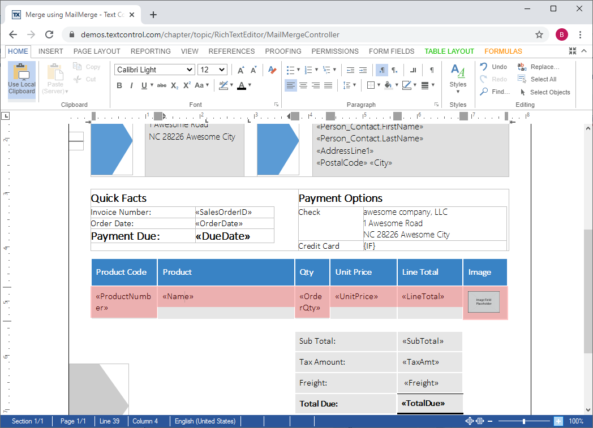Increase paragraph indent

363,70
